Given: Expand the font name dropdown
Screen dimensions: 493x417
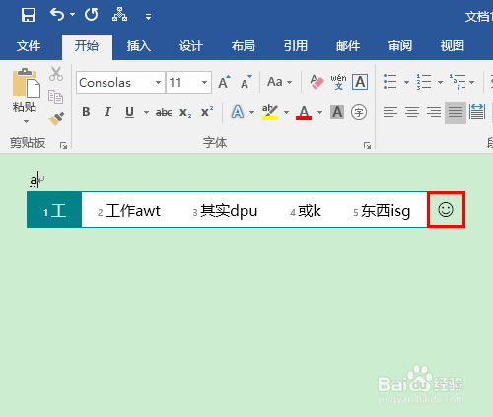Looking at the screenshot, I should coord(159,83).
